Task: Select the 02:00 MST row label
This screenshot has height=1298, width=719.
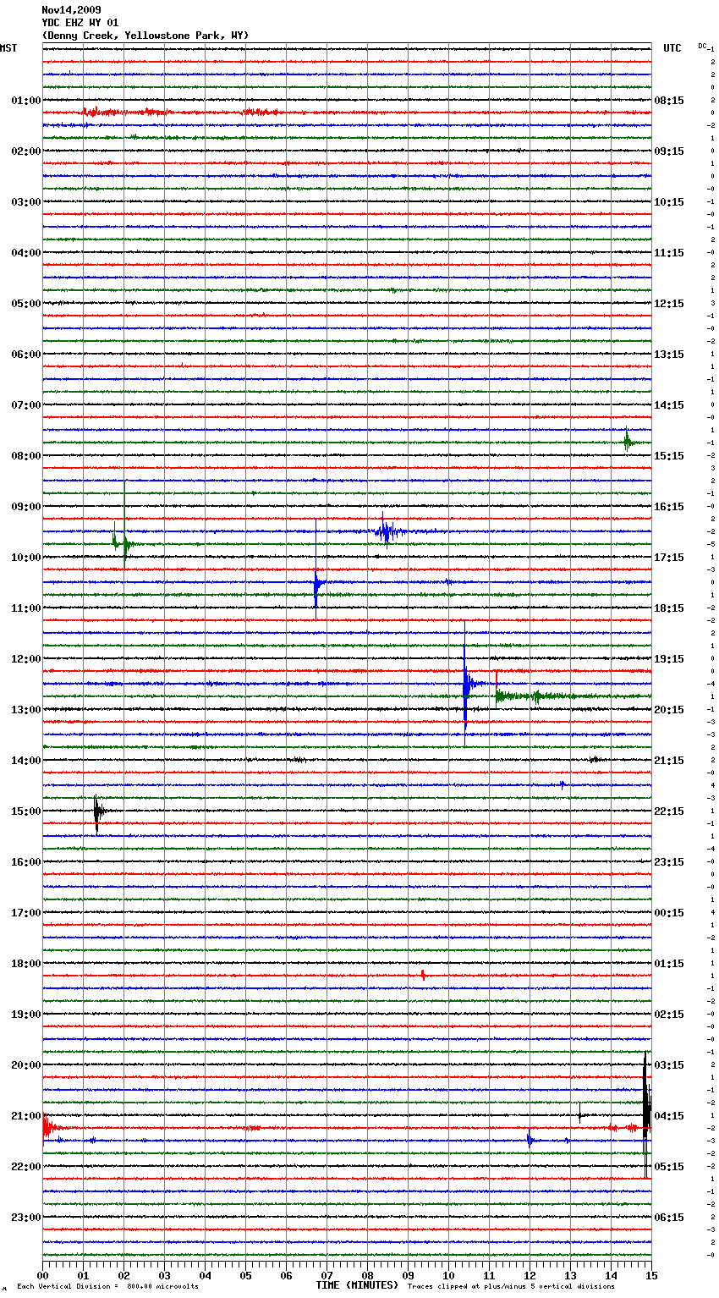Action: pyautogui.click(x=26, y=151)
